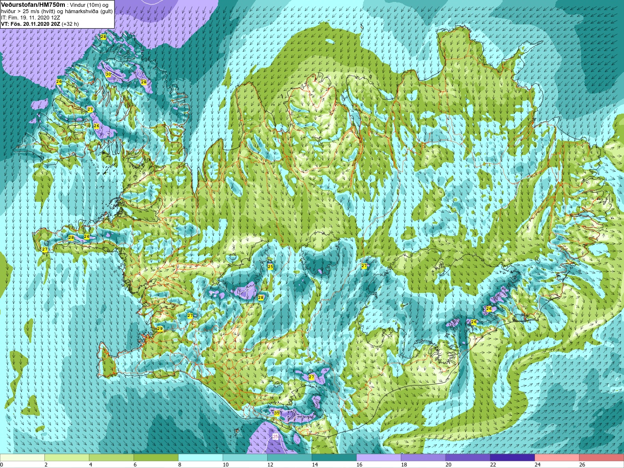Click the legend scale label '24'
This screenshot has height=468, width=624.
pyautogui.click(x=538, y=465)
